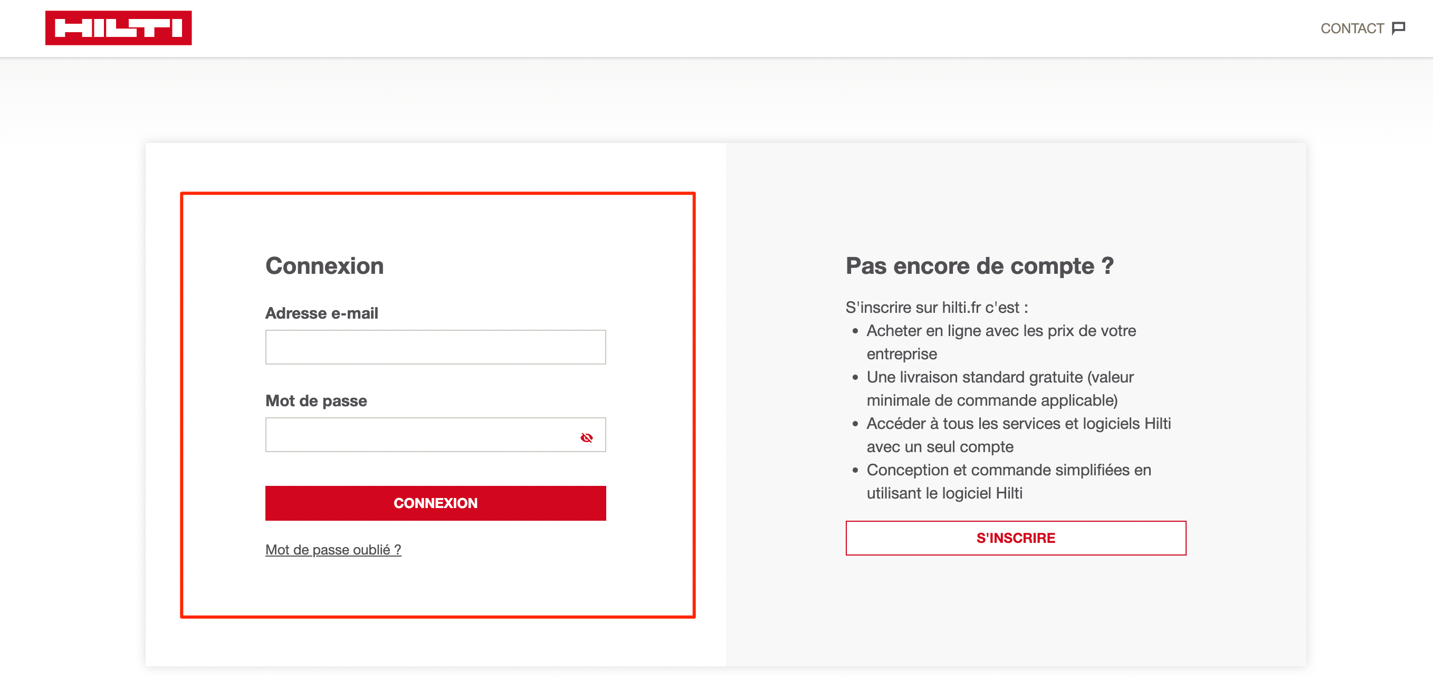This screenshot has height=689, width=1433.
Task: Click the 'Pas encore de compte ?' heading
Action: point(980,266)
